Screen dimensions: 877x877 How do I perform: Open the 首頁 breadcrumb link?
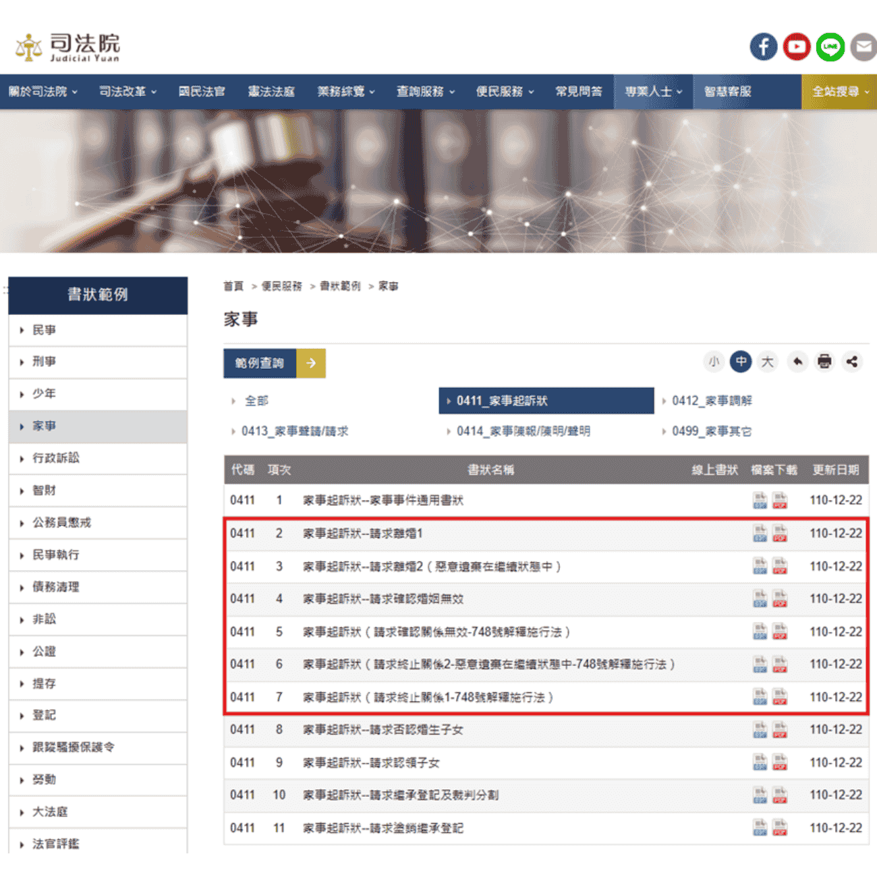coord(233,286)
